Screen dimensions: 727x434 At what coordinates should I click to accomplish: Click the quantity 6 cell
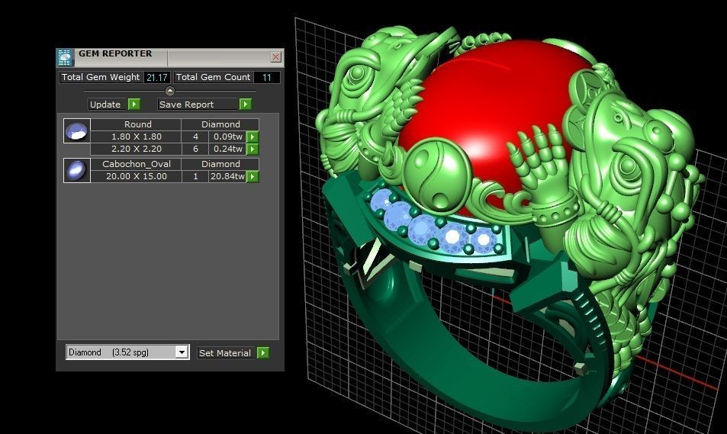click(195, 149)
